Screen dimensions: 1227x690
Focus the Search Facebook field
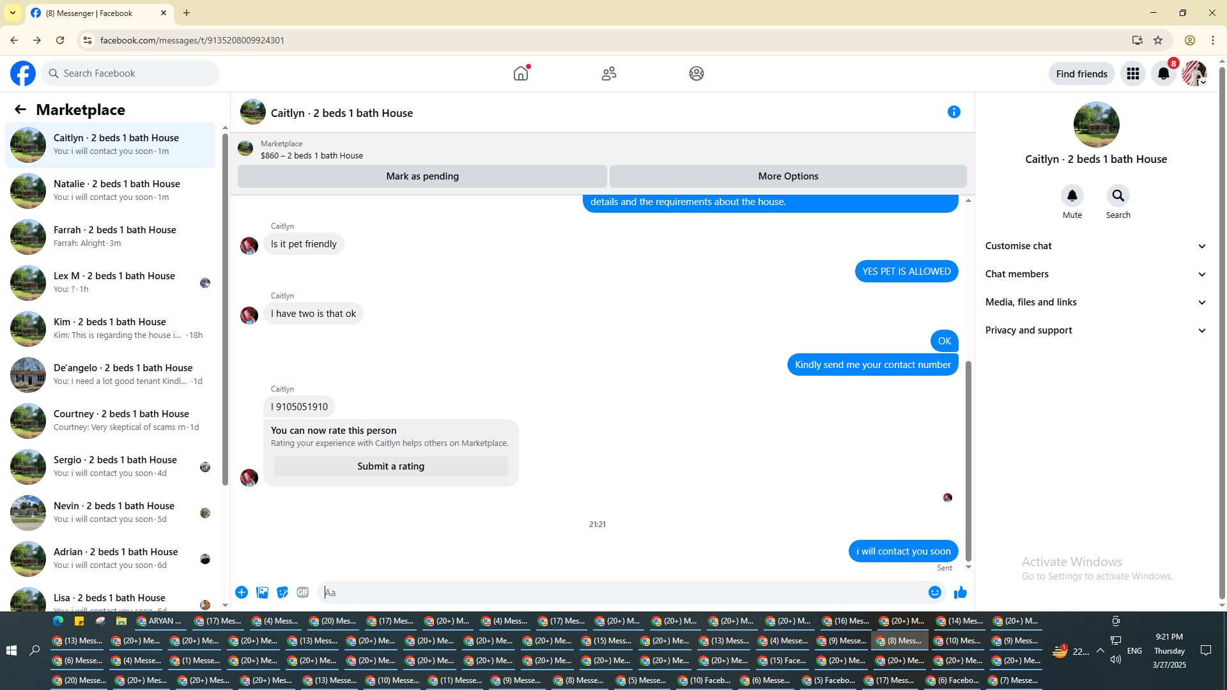pos(131,73)
